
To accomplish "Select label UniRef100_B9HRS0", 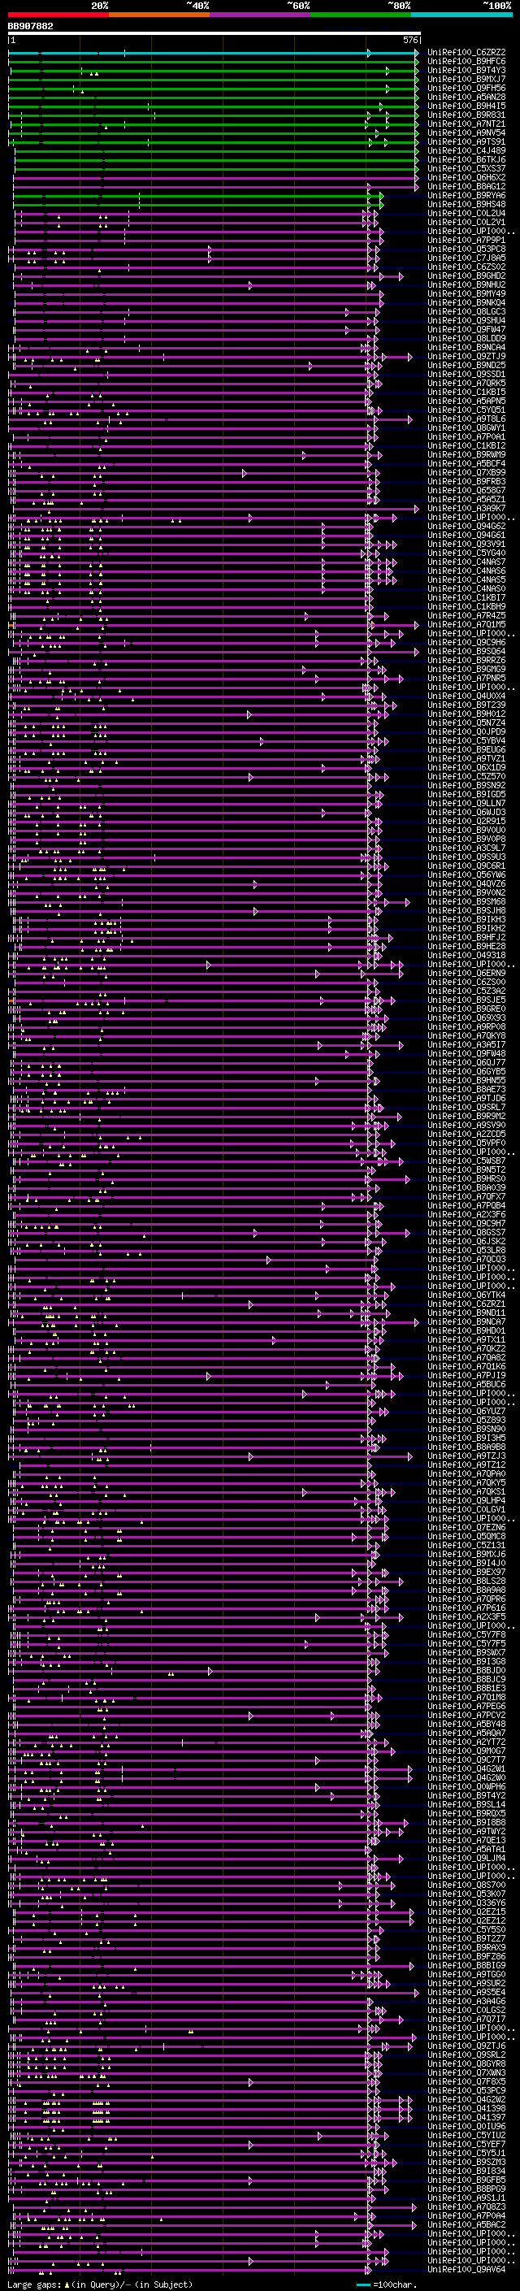I will click(466, 1179).
